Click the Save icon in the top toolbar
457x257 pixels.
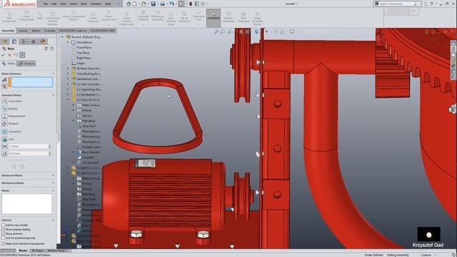153,4
